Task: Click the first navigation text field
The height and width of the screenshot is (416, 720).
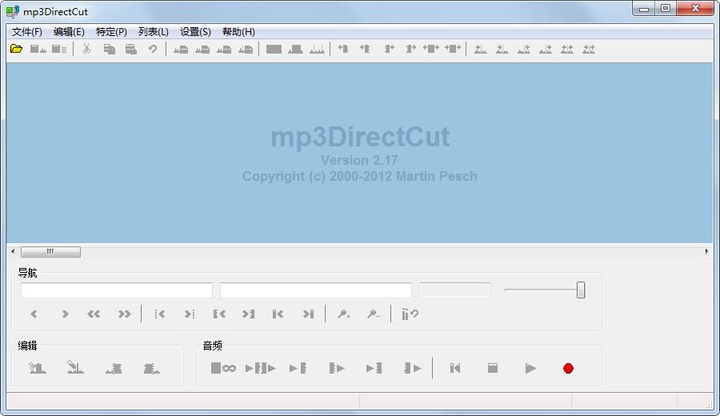Action: [117, 290]
